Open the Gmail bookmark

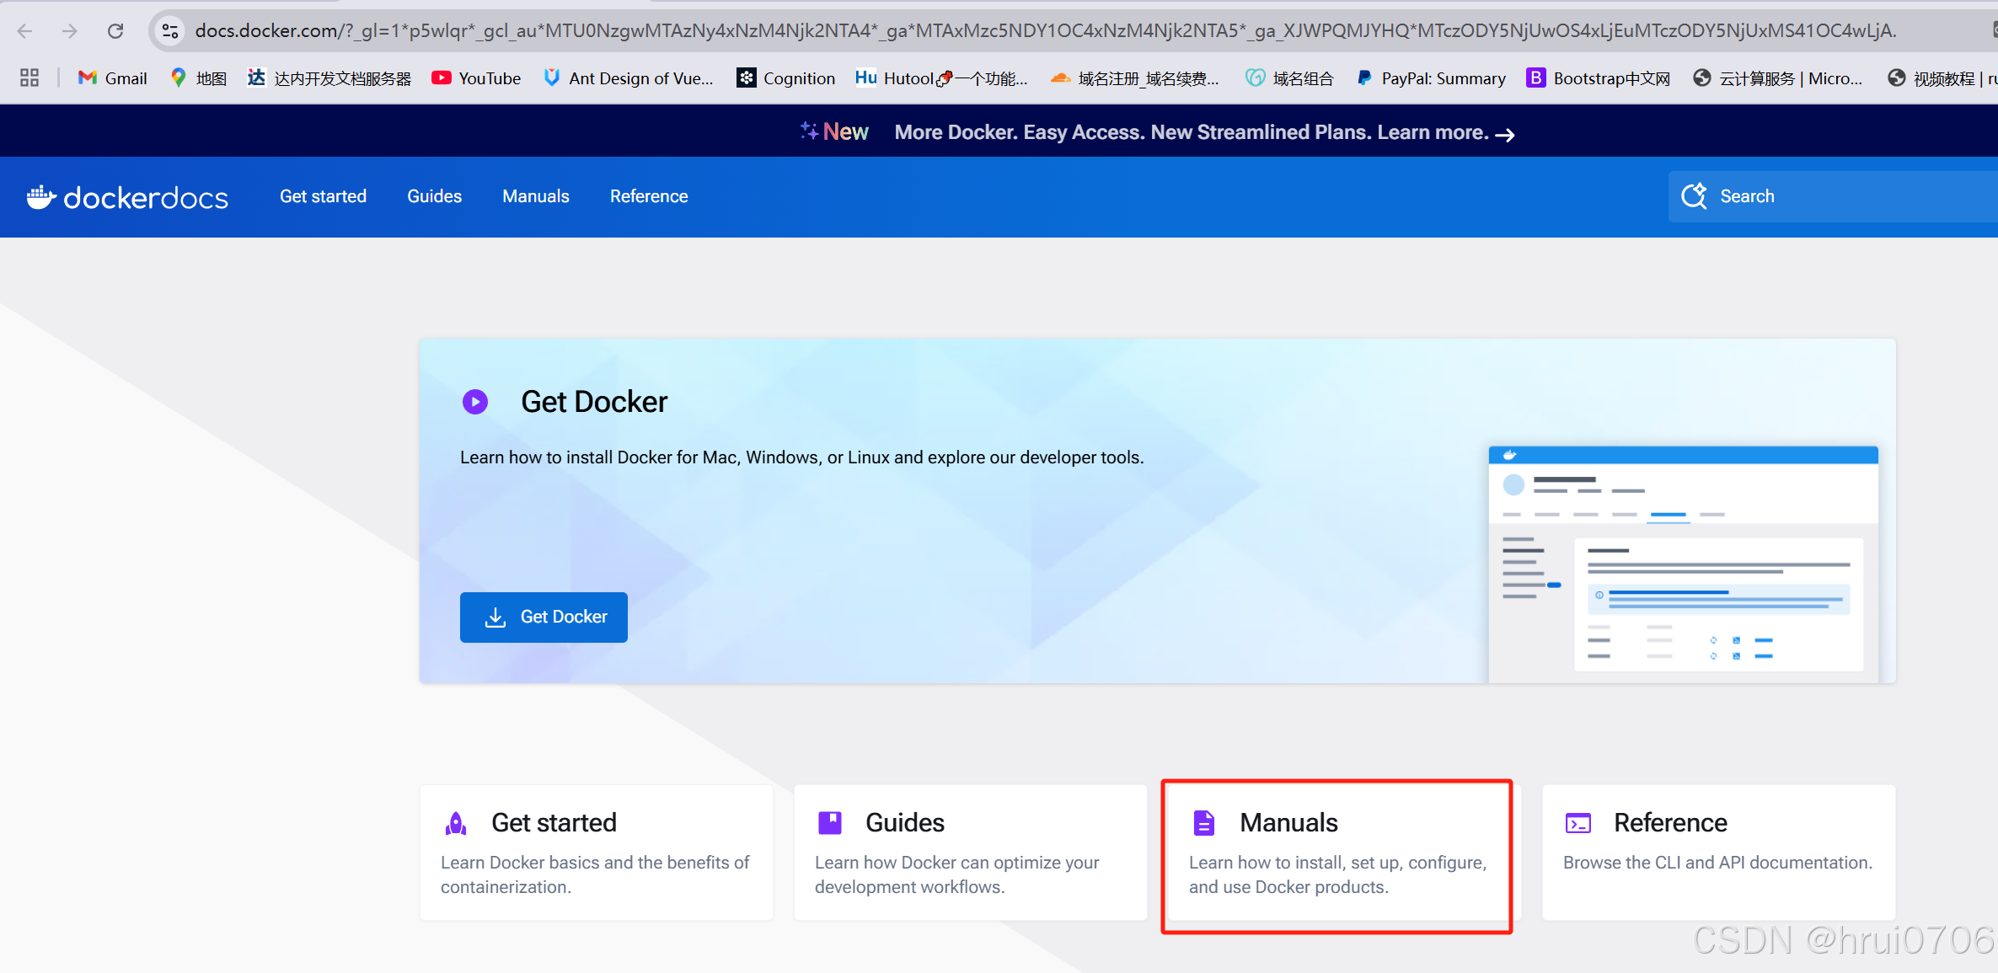[113, 78]
